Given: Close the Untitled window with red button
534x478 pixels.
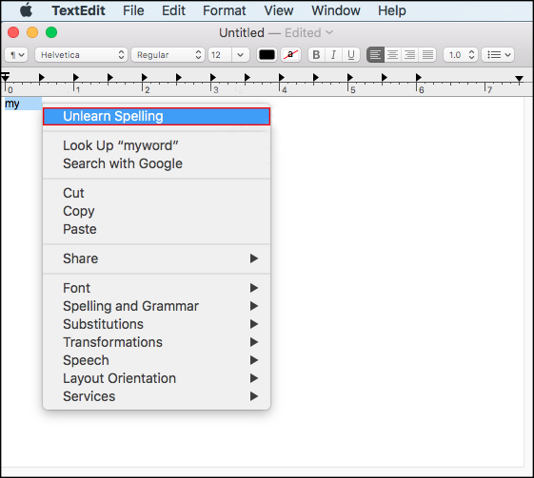Looking at the screenshot, I should coord(13,32).
